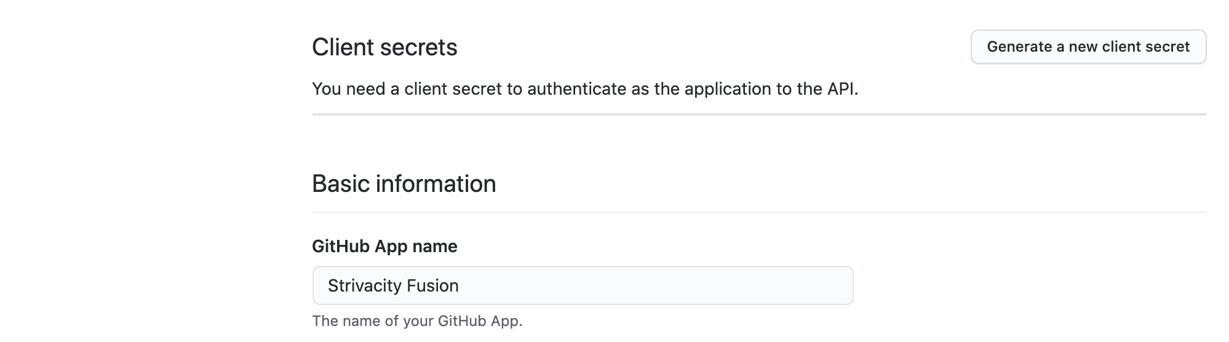This screenshot has width=1229, height=342.
Task: Click the Basic information section heading
Action: coord(404,184)
